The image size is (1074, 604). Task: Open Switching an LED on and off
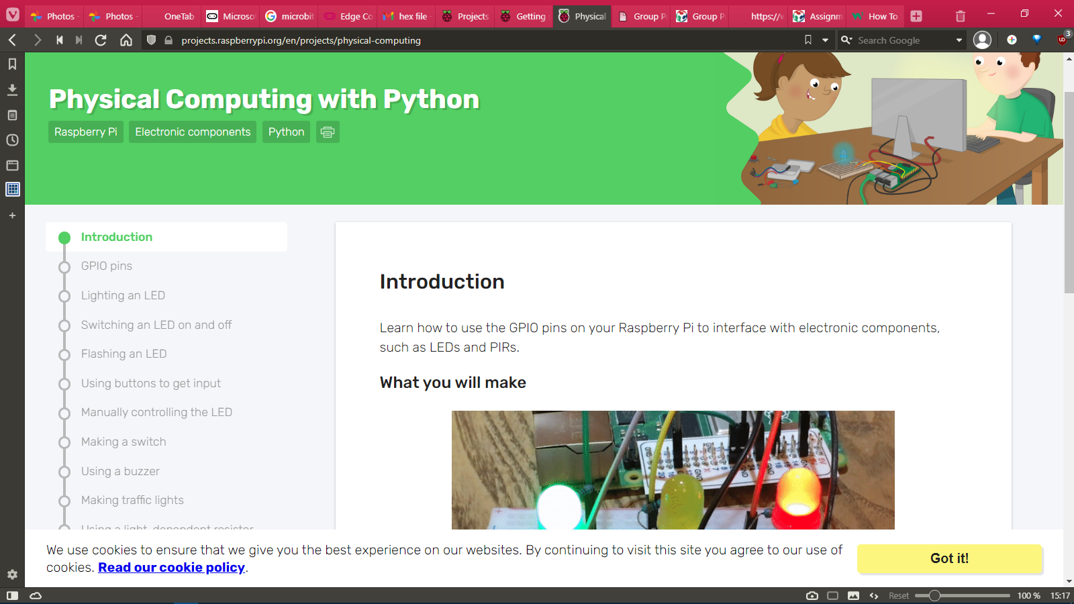point(156,325)
